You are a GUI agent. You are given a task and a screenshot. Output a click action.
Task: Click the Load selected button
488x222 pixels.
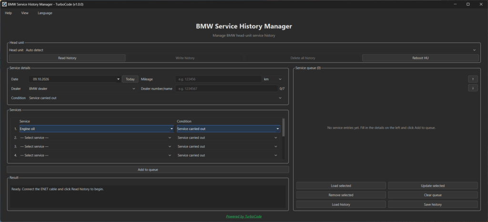point(341,186)
